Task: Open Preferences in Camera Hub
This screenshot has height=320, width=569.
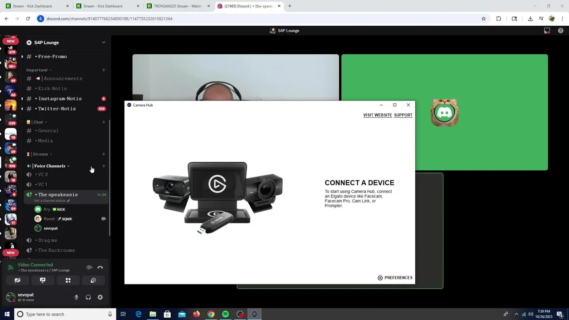Action: [395, 278]
